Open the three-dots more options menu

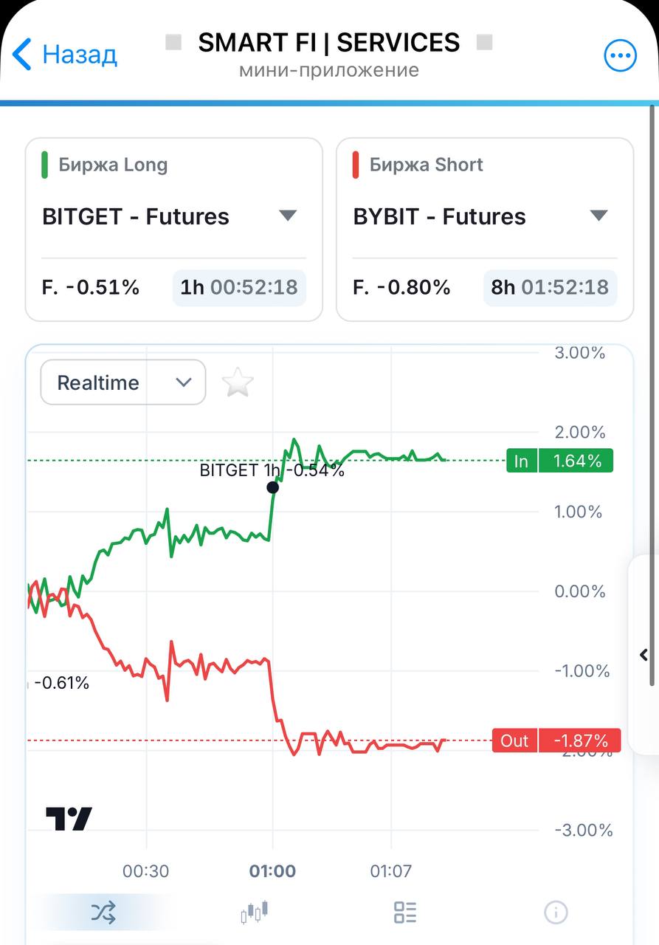tap(620, 55)
